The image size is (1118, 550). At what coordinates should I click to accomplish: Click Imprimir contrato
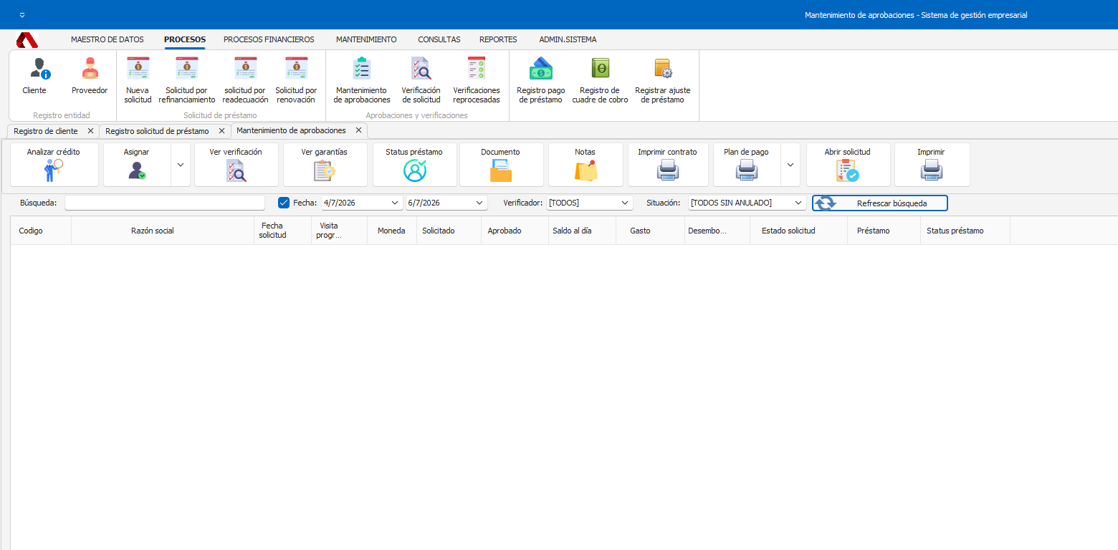point(668,165)
